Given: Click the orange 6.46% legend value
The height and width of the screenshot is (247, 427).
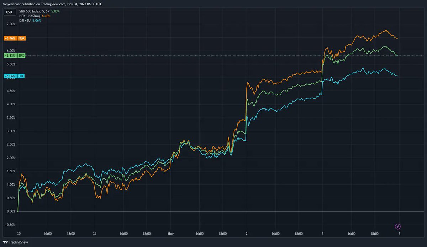Looking at the screenshot, I should tap(46, 16).
